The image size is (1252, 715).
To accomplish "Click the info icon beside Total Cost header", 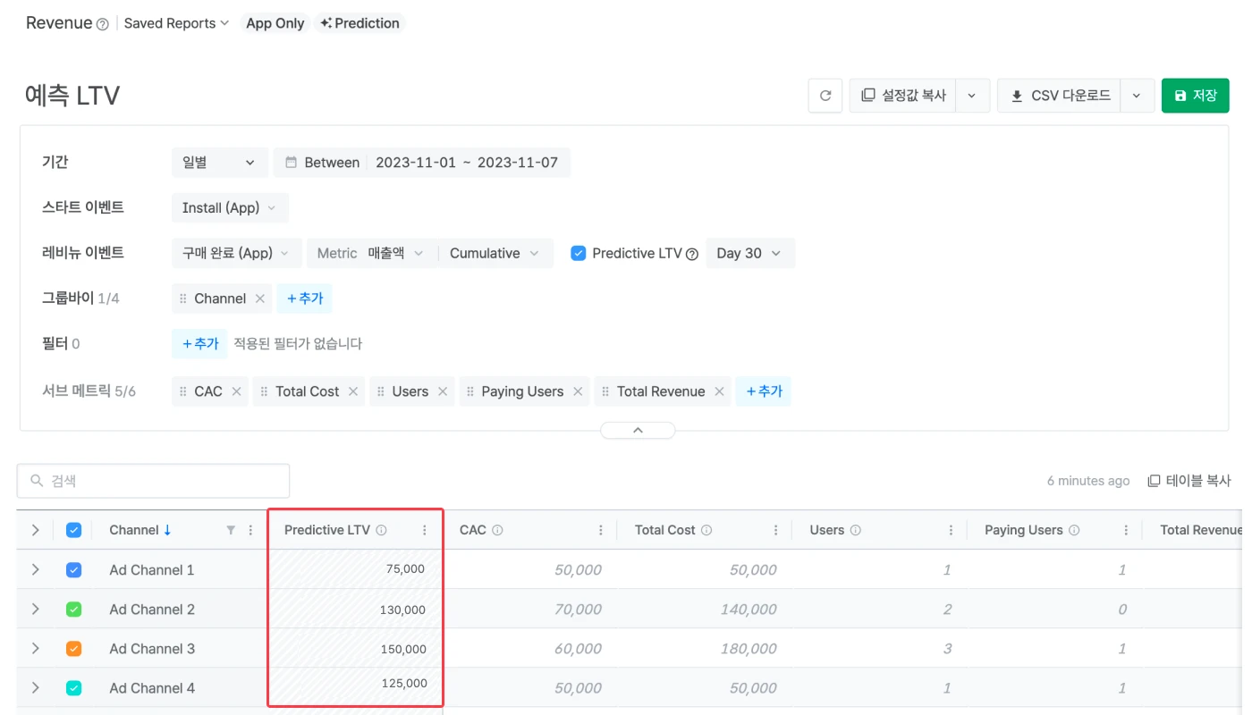I will tap(706, 531).
